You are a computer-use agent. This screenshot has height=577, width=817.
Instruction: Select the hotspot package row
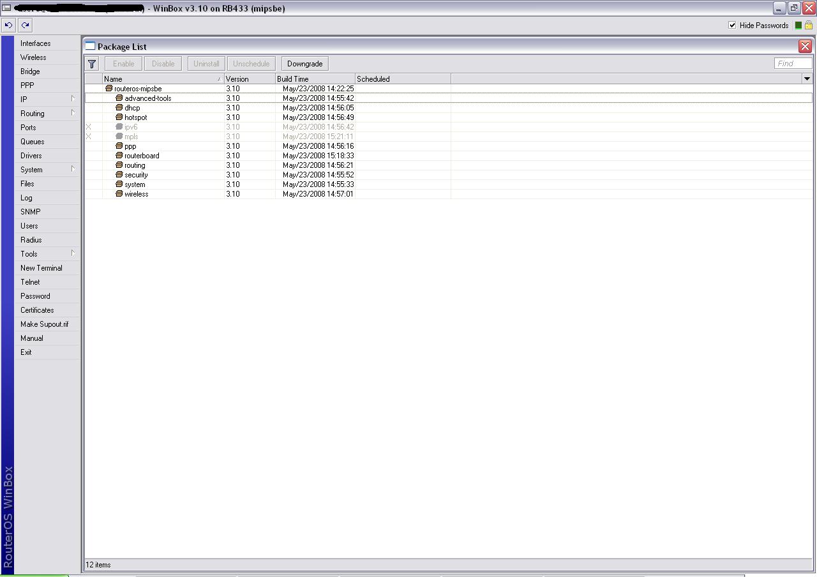[449, 117]
